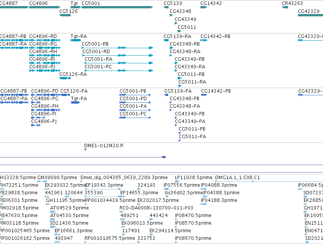Click feature 355390

94,193
